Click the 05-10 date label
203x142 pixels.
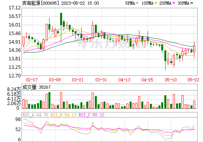[x=171, y=80]
